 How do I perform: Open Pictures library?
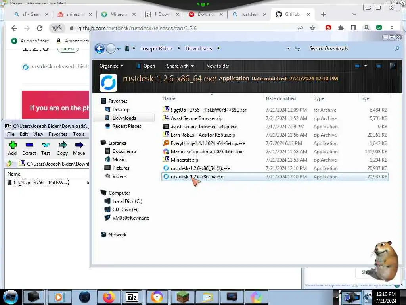(x=121, y=168)
